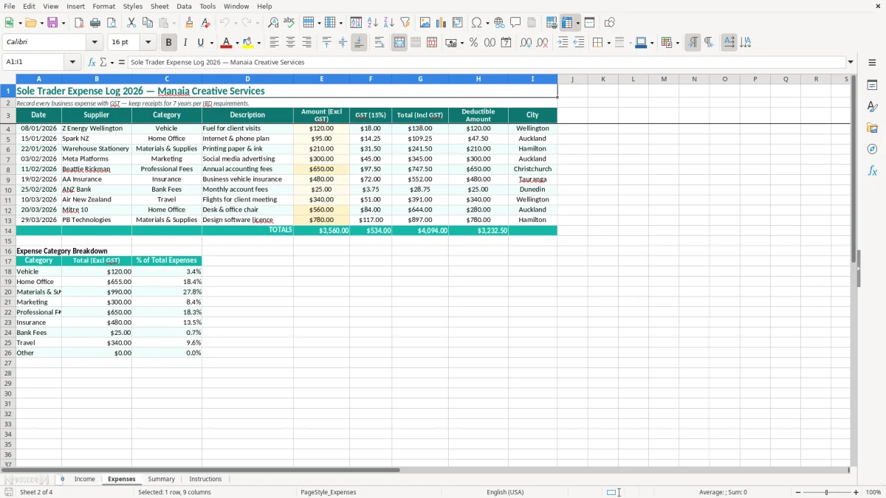
Task: Apply yellow background highlight color
Action: tap(248, 43)
